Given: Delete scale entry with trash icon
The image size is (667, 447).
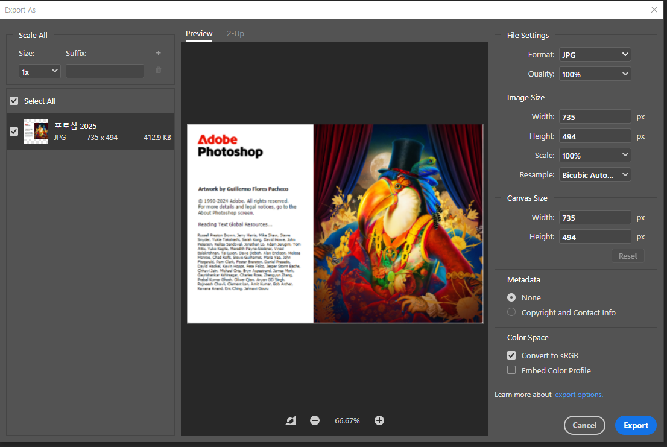Looking at the screenshot, I should point(158,70).
